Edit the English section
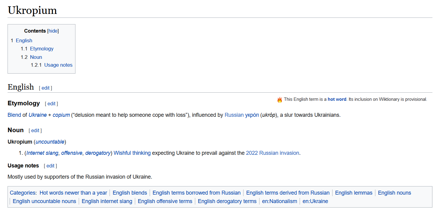Screen dimensions: 433x210 coord(46,88)
